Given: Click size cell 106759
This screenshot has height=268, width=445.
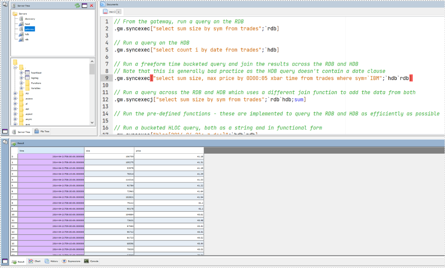Looking at the screenshot, I should pos(109,156).
